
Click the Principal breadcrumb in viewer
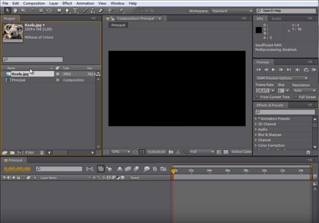pyautogui.click(x=118, y=25)
